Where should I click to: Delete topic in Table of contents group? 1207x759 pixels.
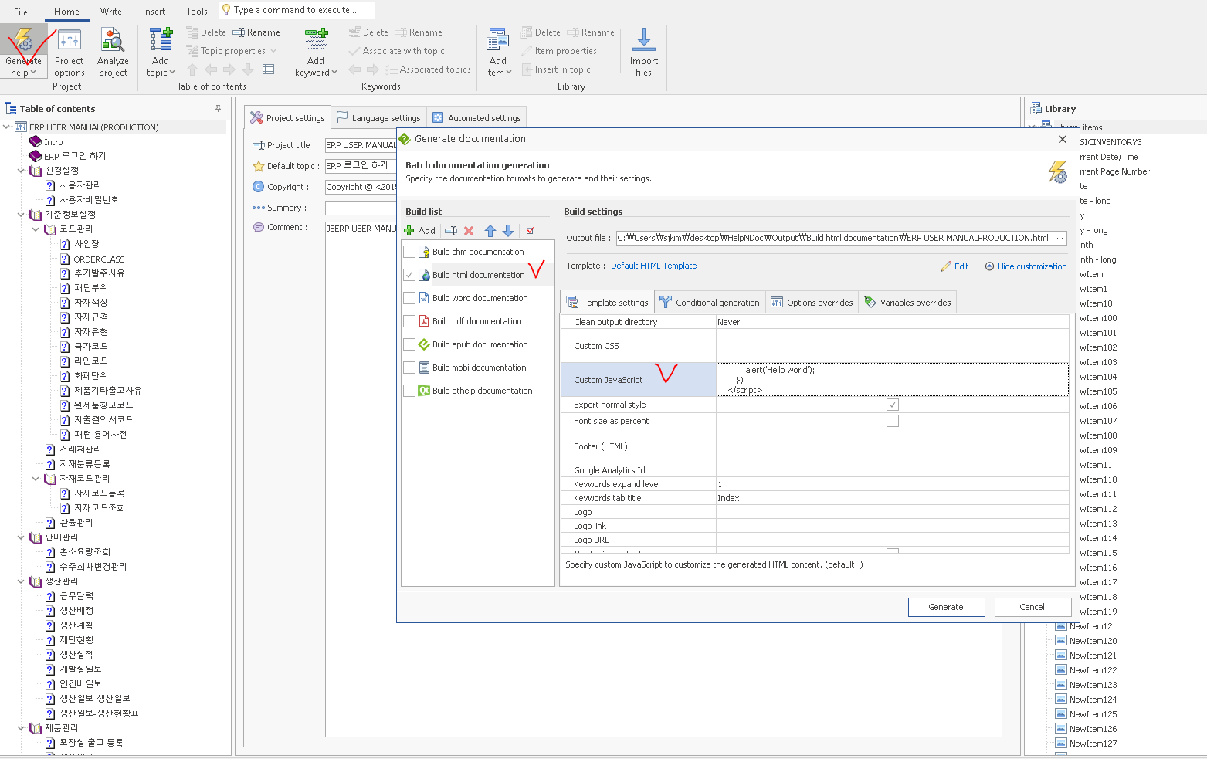(x=206, y=32)
